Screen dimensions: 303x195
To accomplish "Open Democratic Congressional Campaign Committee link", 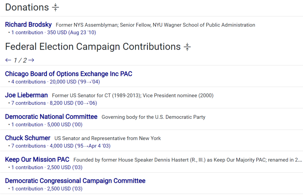I will click(x=75, y=181).
